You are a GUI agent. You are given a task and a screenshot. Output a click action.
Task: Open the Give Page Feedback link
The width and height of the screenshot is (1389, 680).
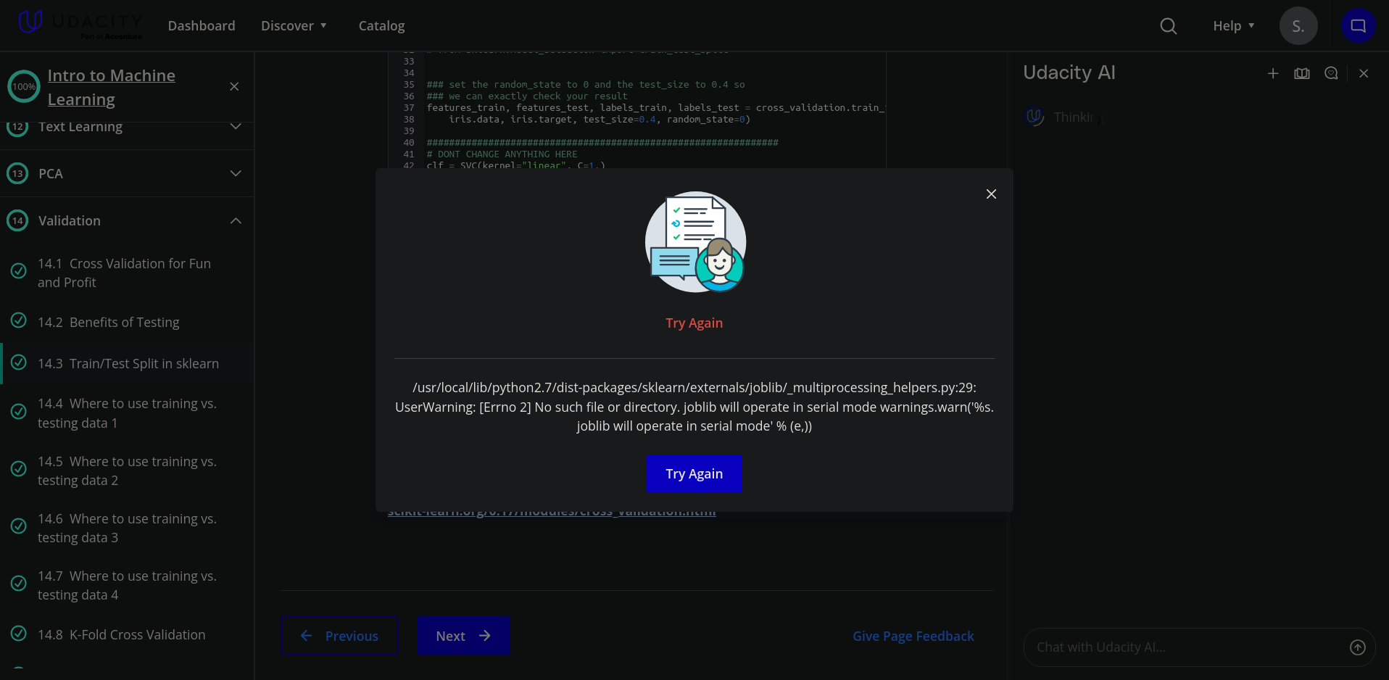(913, 636)
